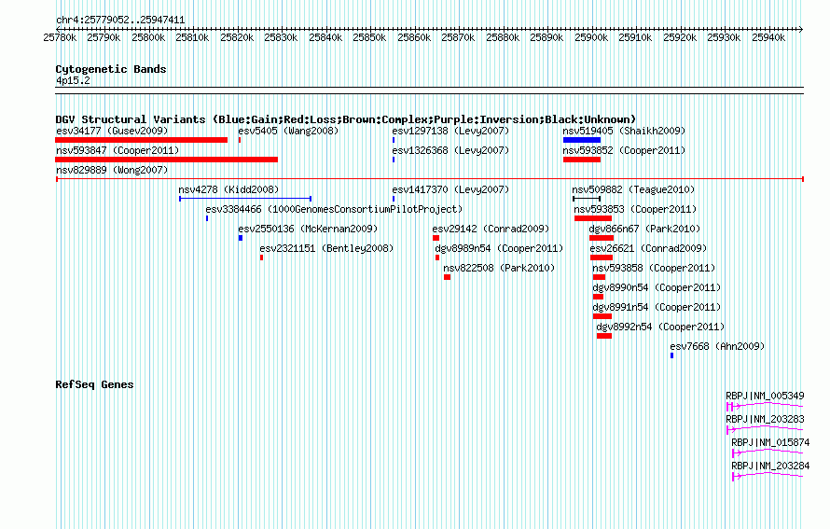Select dgv8990n54 (Cooper2011) label
The height and width of the screenshot is (529, 830).
pos(657,287)
